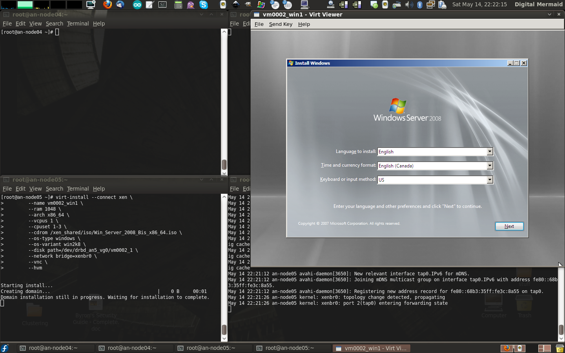Screen dimensions: 565x353
Task: Open Send Key menu in Virt Viewer
Action: pos(281,24)
